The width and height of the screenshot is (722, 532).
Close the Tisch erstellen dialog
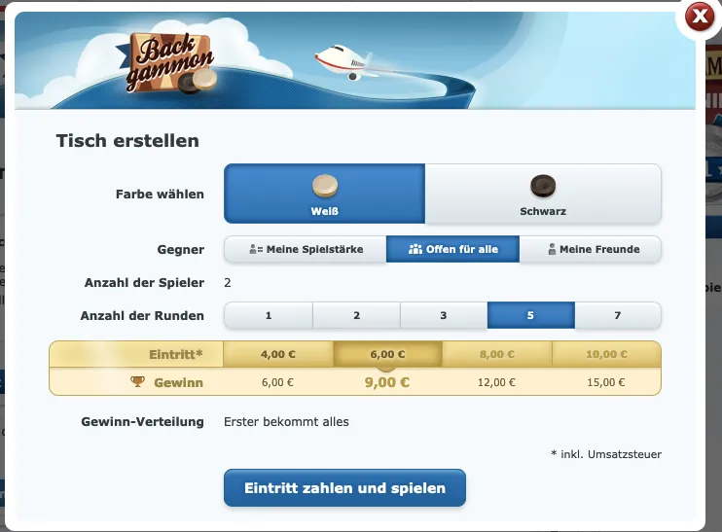click(700, 17)
